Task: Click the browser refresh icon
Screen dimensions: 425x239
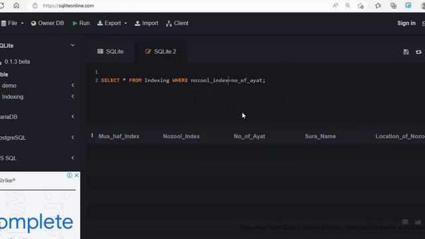Action: pos(1,6)
